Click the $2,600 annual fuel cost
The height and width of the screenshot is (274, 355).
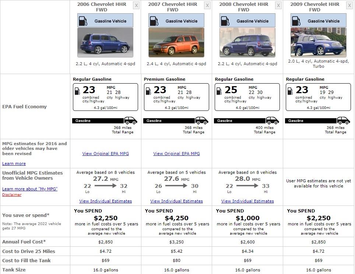248,242
